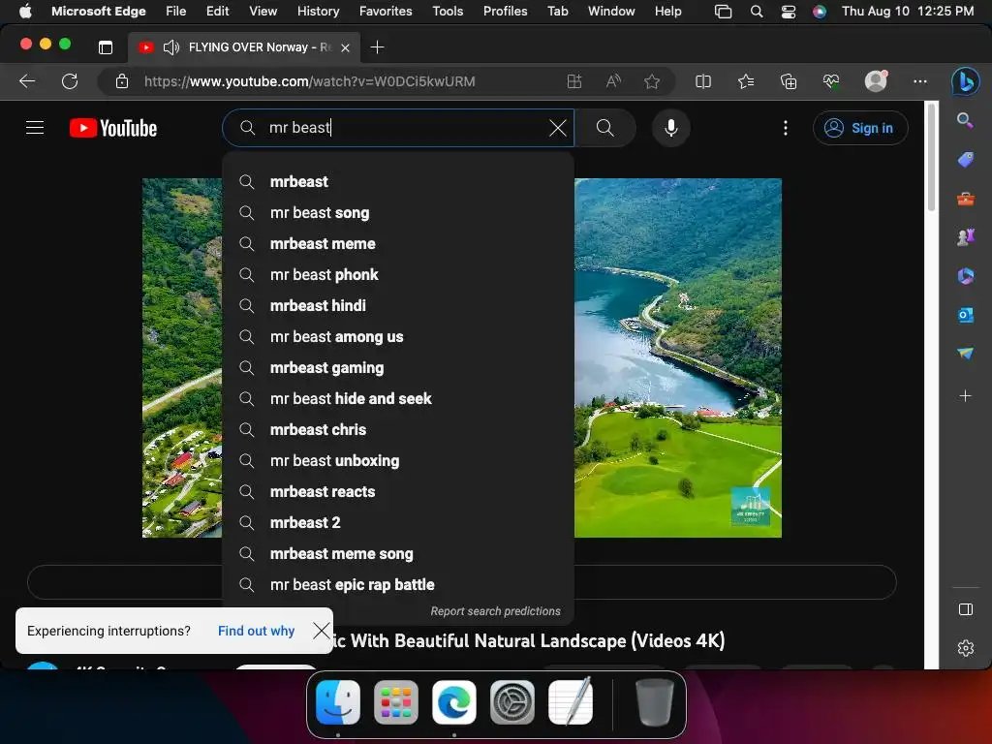Choose suggestion "mrbeast hindi"
This screenshot has height=744, width=992.
[x=398, y=305]
